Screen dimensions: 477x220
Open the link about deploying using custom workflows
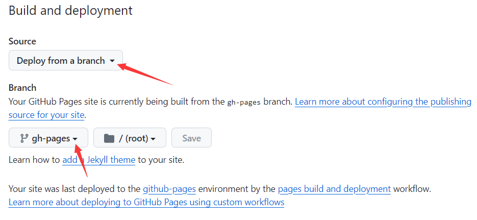tap(146, 202)
